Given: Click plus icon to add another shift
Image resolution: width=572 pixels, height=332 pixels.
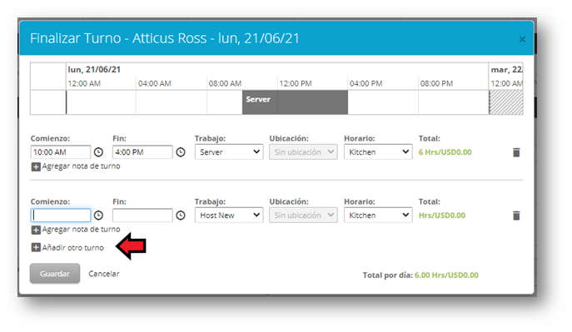Looking at the screenshot, I should coord(36,247).
